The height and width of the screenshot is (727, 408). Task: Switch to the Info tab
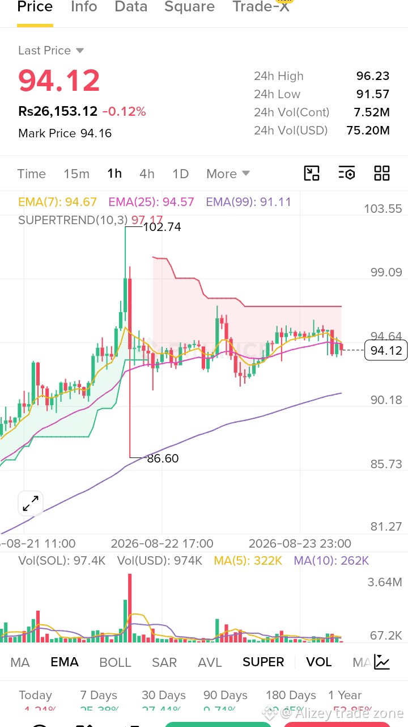coord(84,7)
